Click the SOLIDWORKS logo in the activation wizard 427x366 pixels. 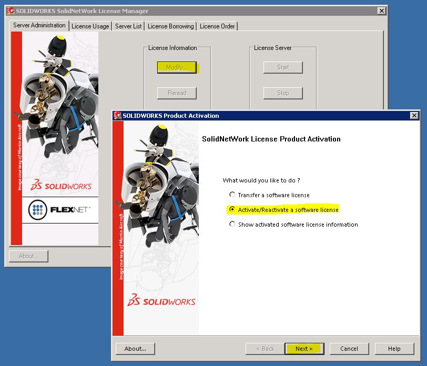[x=161, y=302]
